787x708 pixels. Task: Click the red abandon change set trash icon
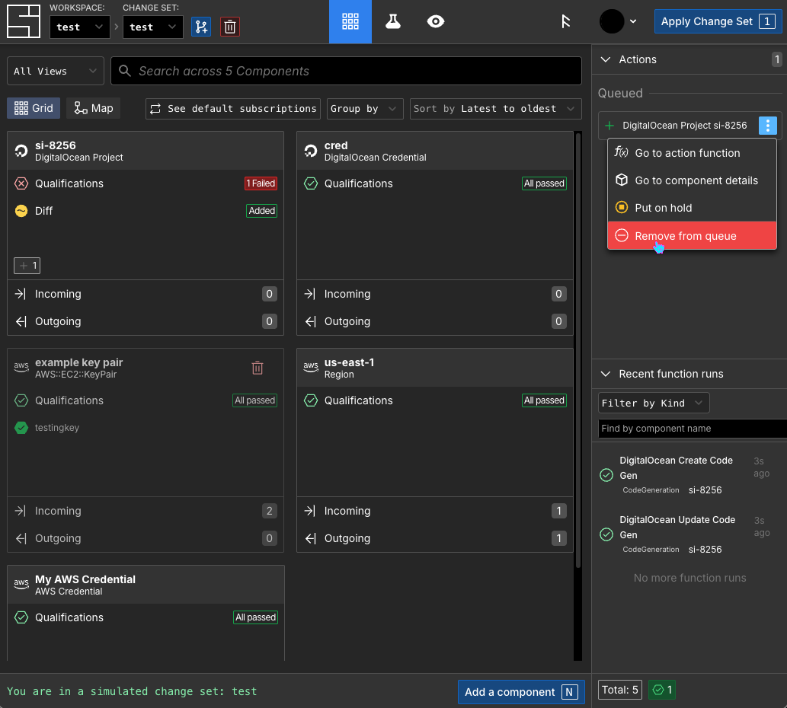point(230,27)
